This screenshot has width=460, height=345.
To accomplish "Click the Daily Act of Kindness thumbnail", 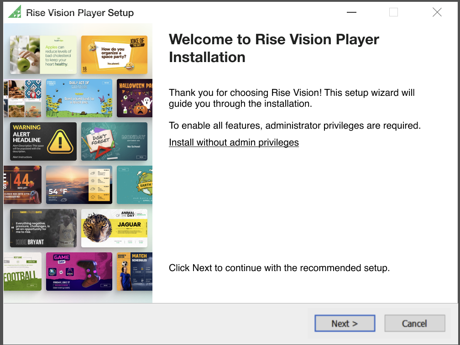I will (x=79, y=98).
